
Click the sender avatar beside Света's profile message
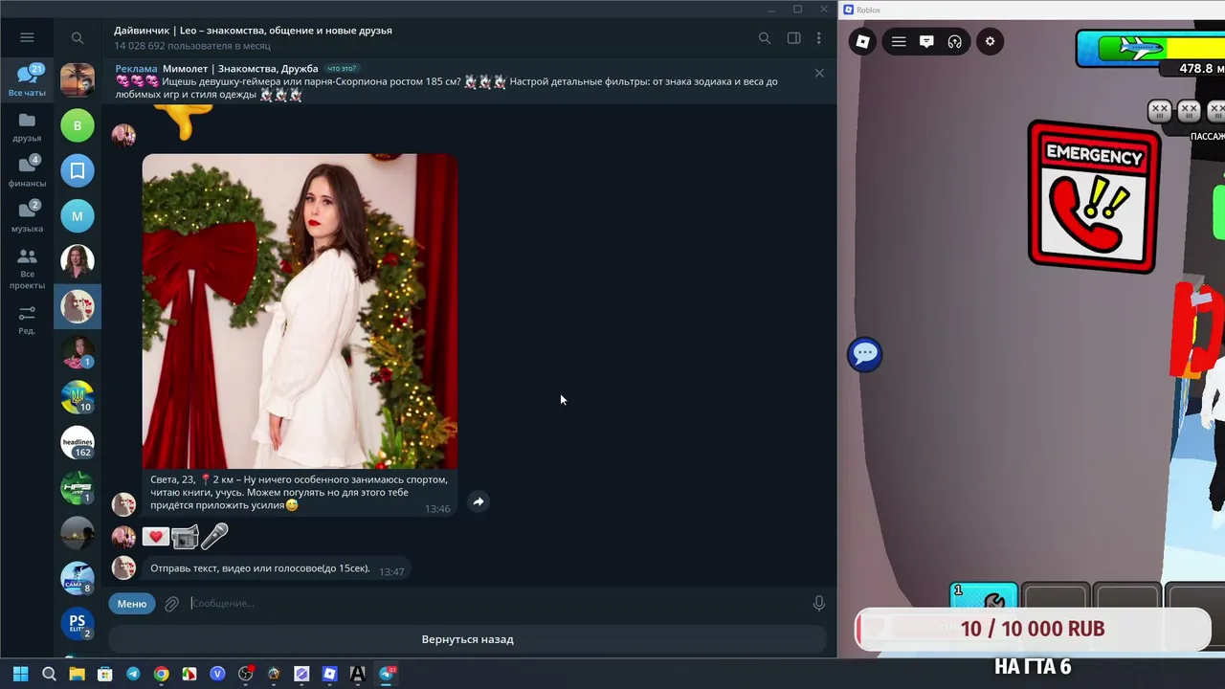point(123,504)
